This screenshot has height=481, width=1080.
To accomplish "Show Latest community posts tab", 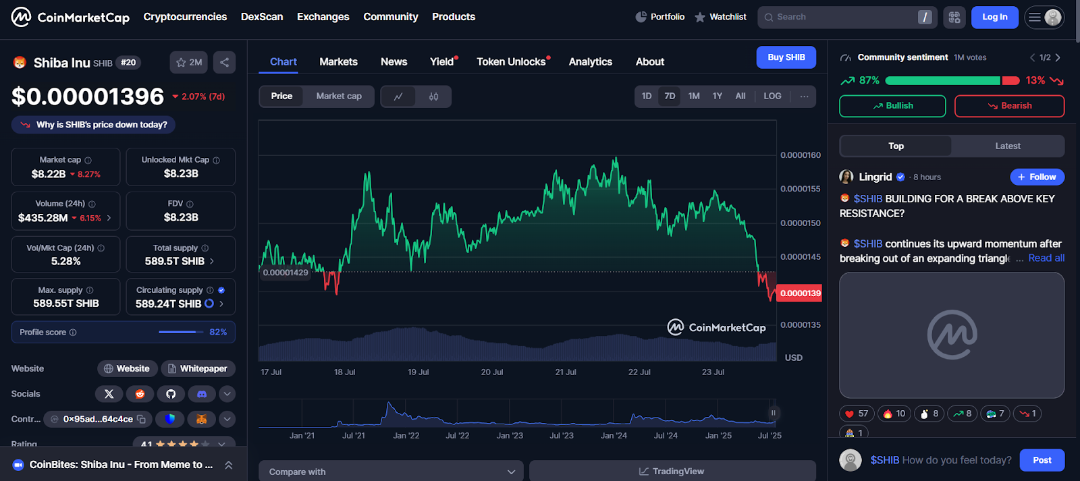I will (x=1008, y=146).
